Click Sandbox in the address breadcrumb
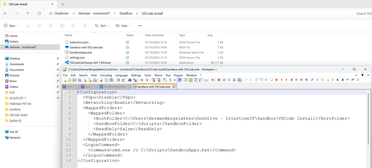 [126, 14]
